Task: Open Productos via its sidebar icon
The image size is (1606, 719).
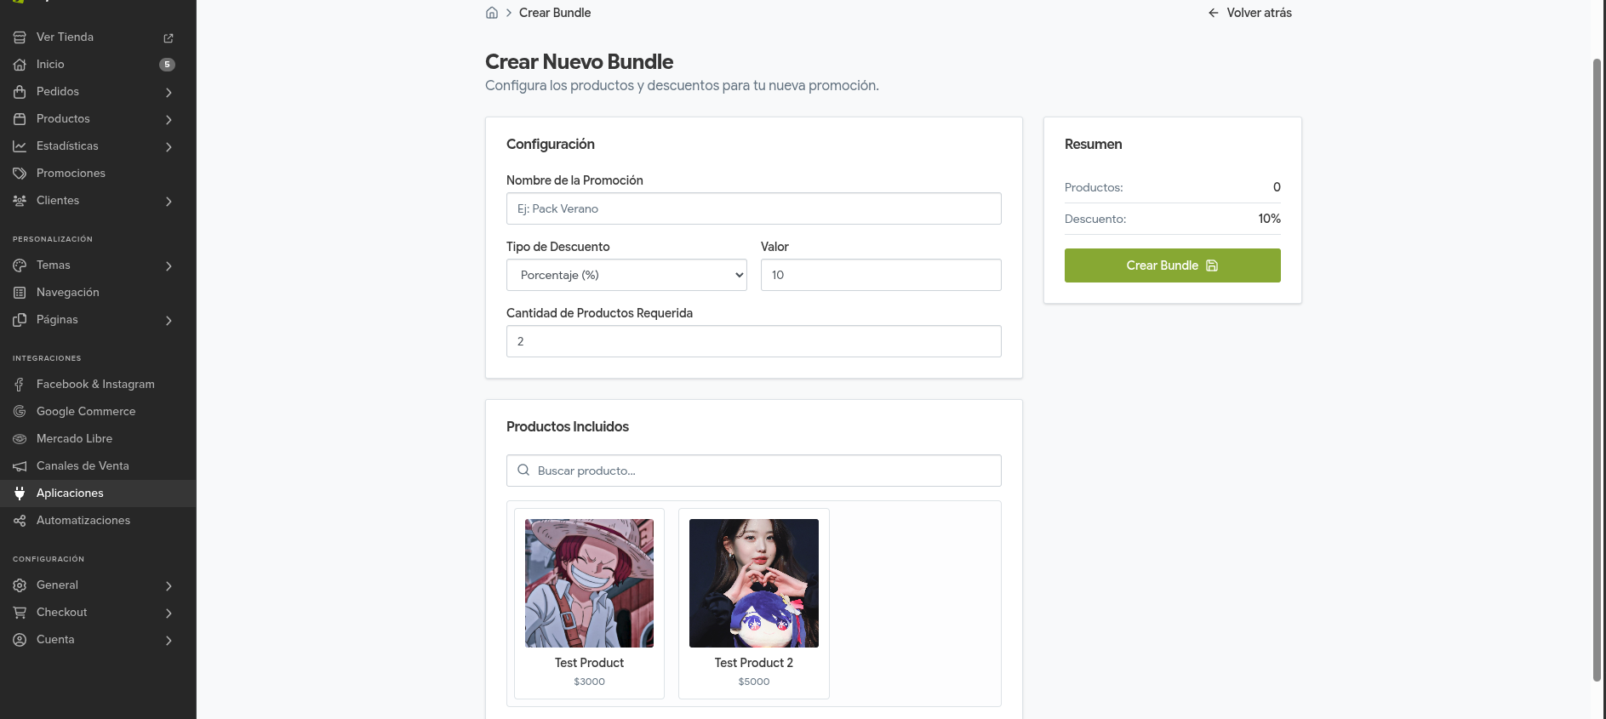Action: pos(19,118)
